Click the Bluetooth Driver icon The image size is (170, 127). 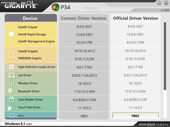pyautogui.click(x=11, y=91)
